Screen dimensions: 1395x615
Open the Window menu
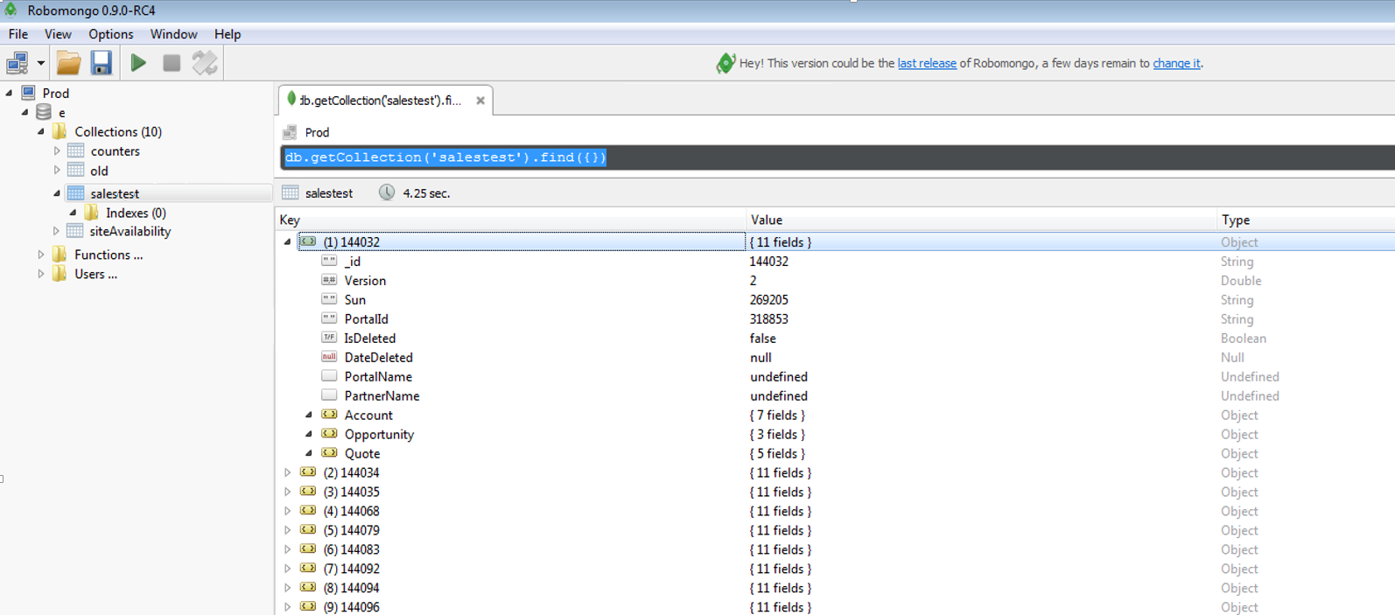(x=173, y=34)
